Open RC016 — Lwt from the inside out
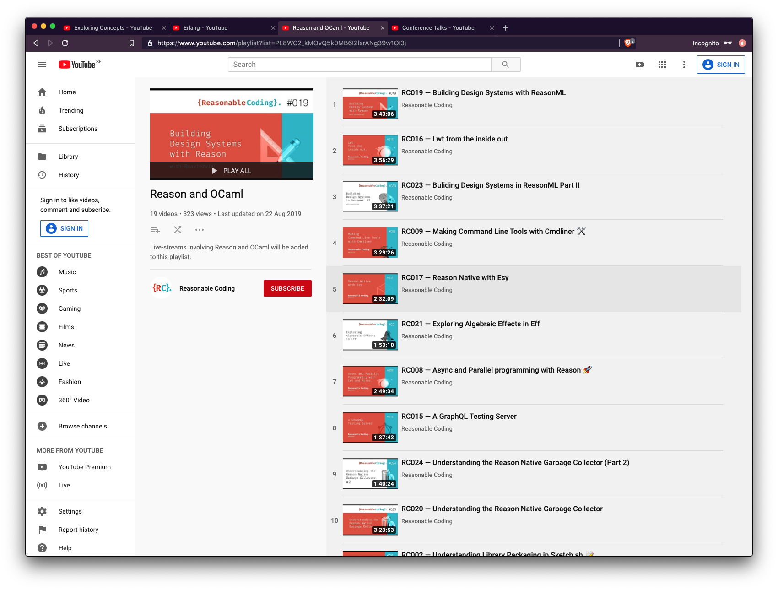Viewport: 778px width, 590px height. (454, 139)
